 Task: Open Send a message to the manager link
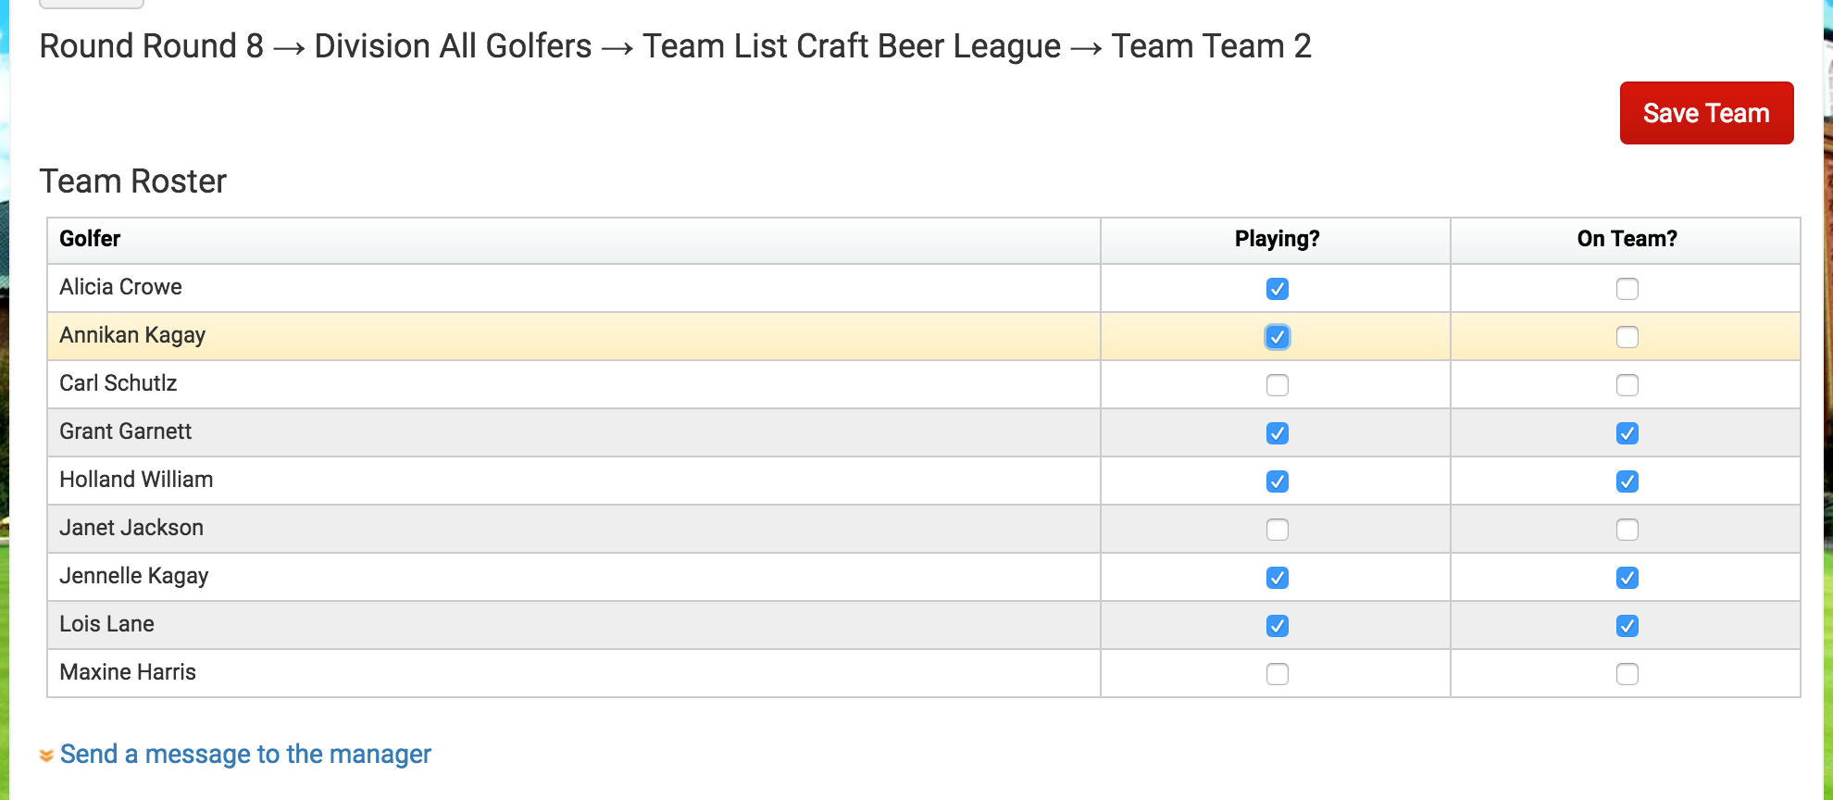245,754
